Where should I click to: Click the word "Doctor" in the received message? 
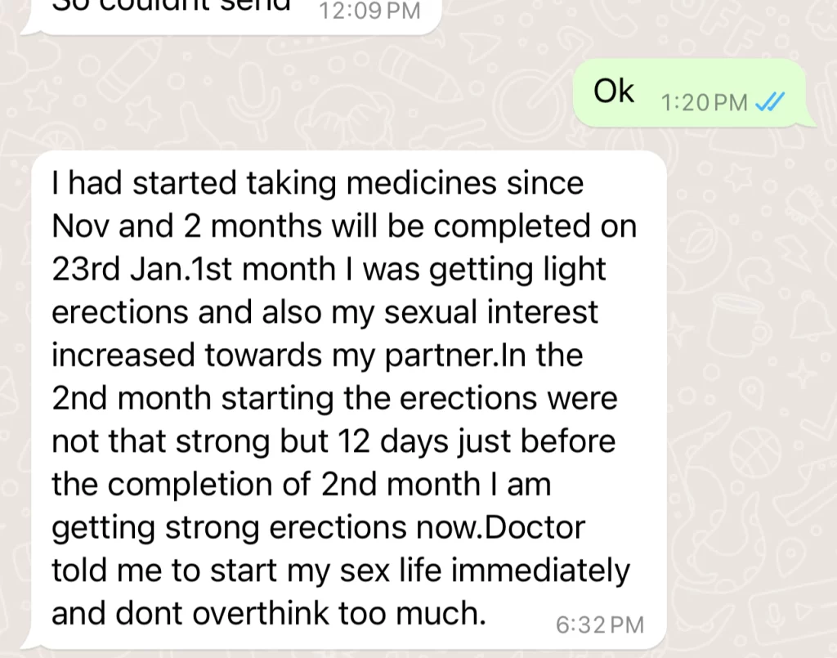pos(535,528)
